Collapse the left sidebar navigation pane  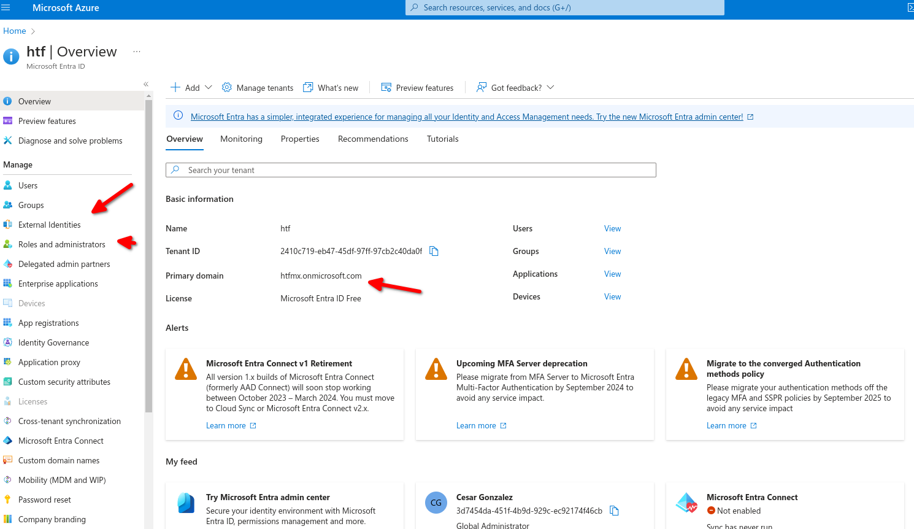tap(146, 84)
